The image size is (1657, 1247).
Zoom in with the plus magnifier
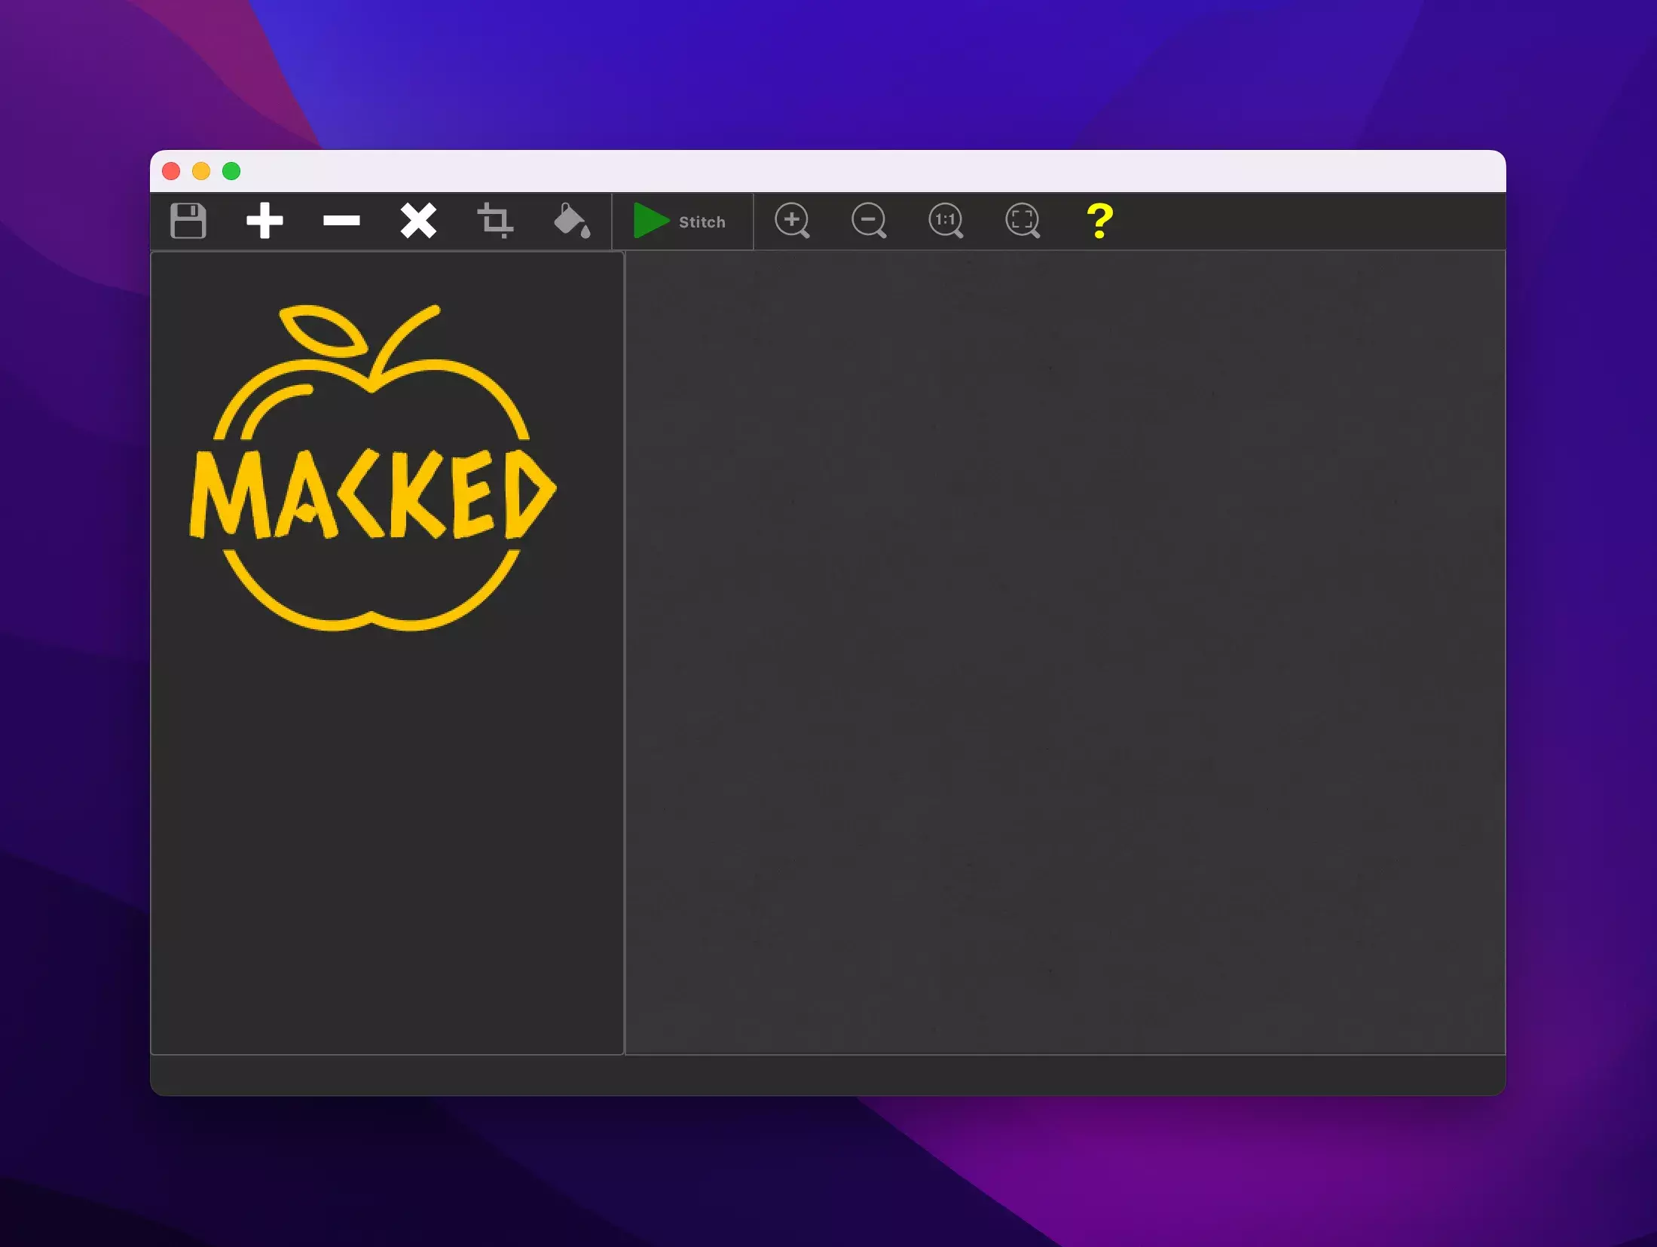coord(792,221)
